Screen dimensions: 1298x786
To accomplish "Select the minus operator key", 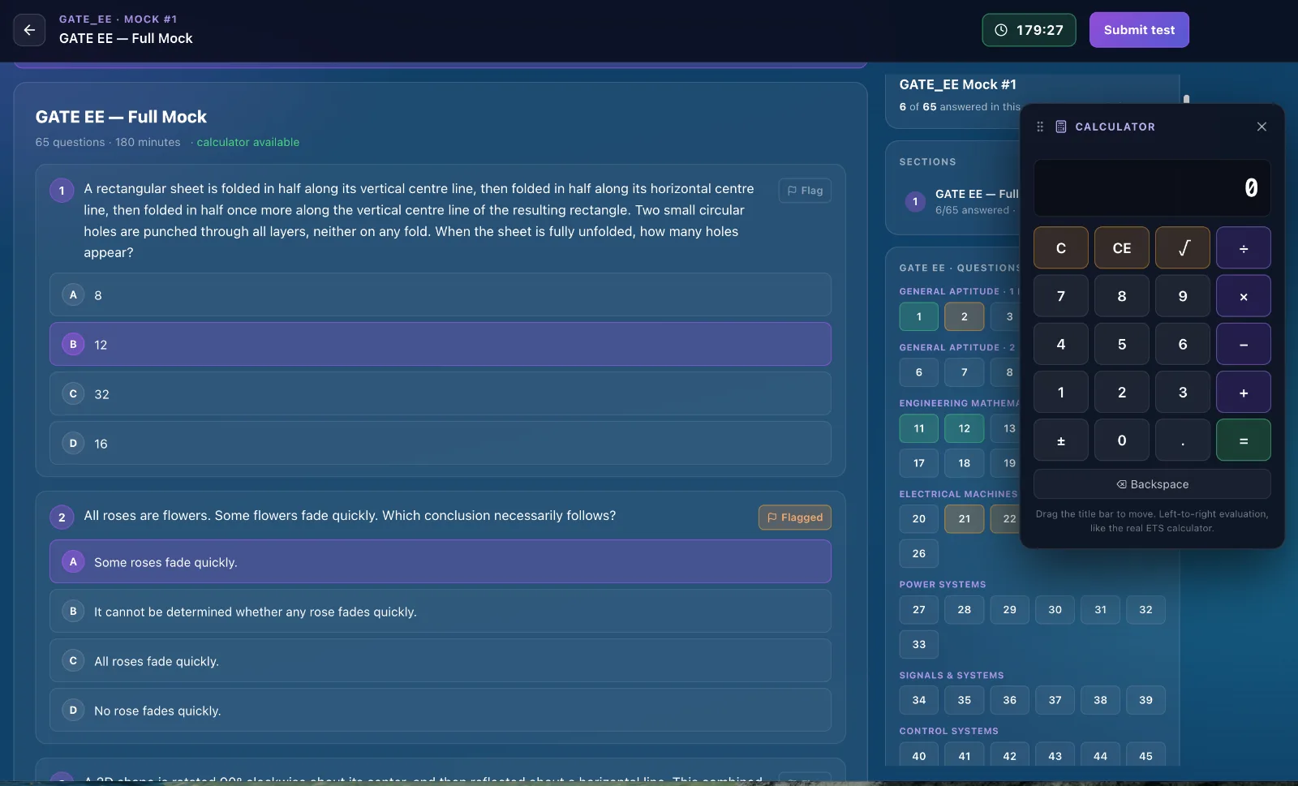I will 1244,344.
